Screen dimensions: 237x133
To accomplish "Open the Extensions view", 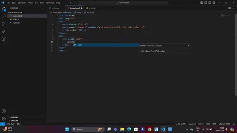I will [x=4, y=39].
